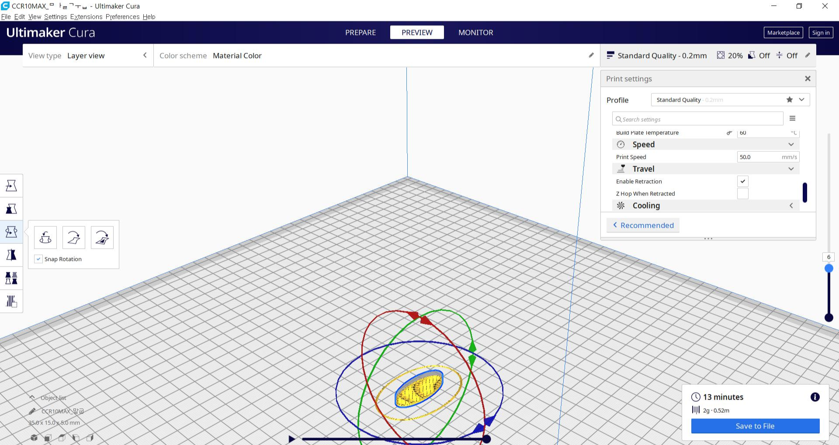Switch to PREVIEW stage

click(x=417, y=32)
